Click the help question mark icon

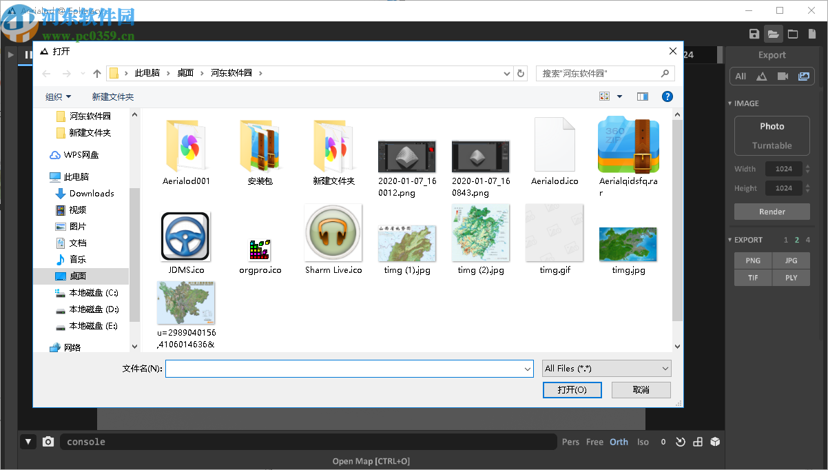point(667,97)
